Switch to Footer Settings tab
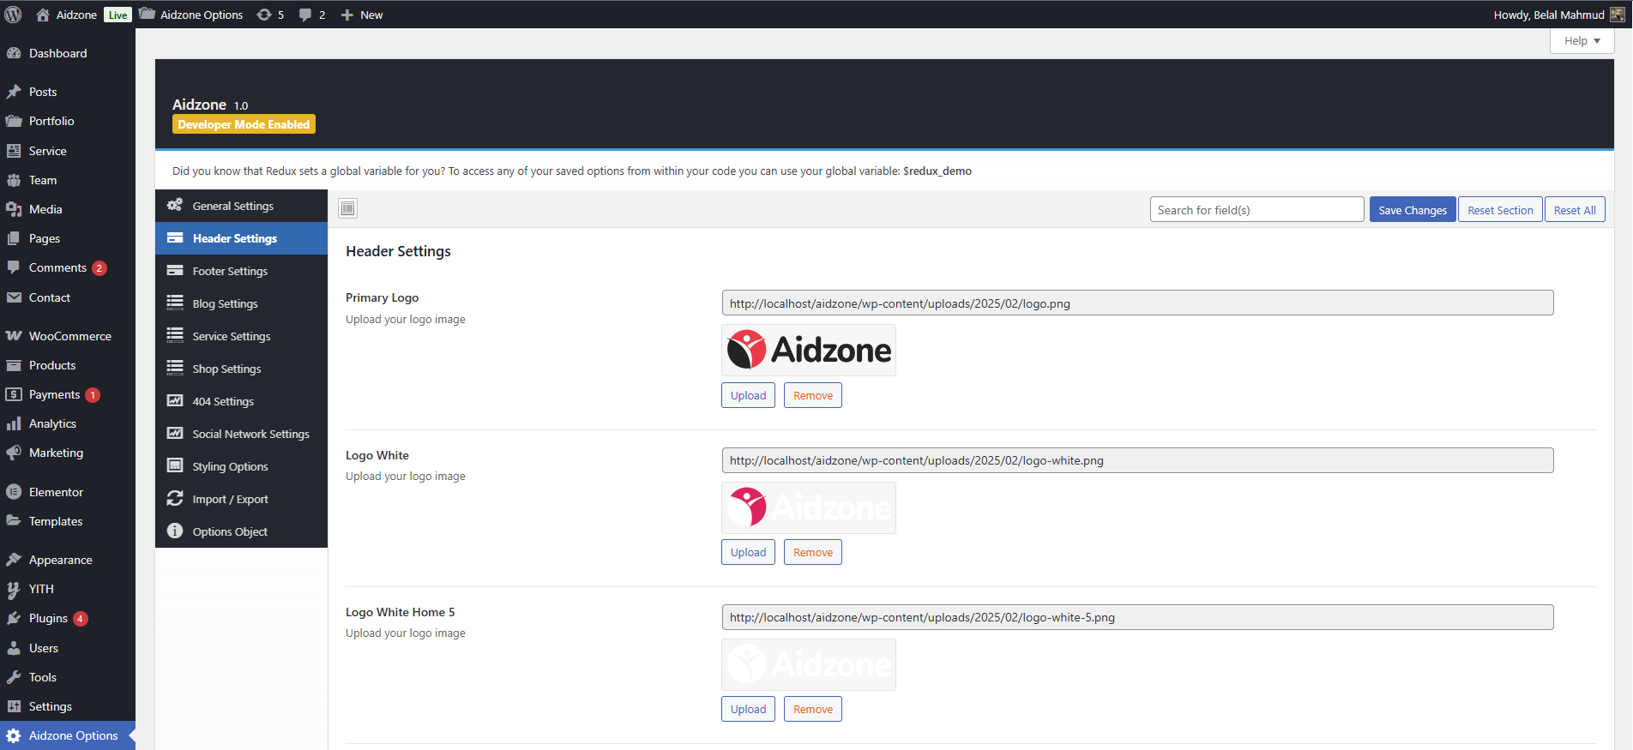 (230, 271)
